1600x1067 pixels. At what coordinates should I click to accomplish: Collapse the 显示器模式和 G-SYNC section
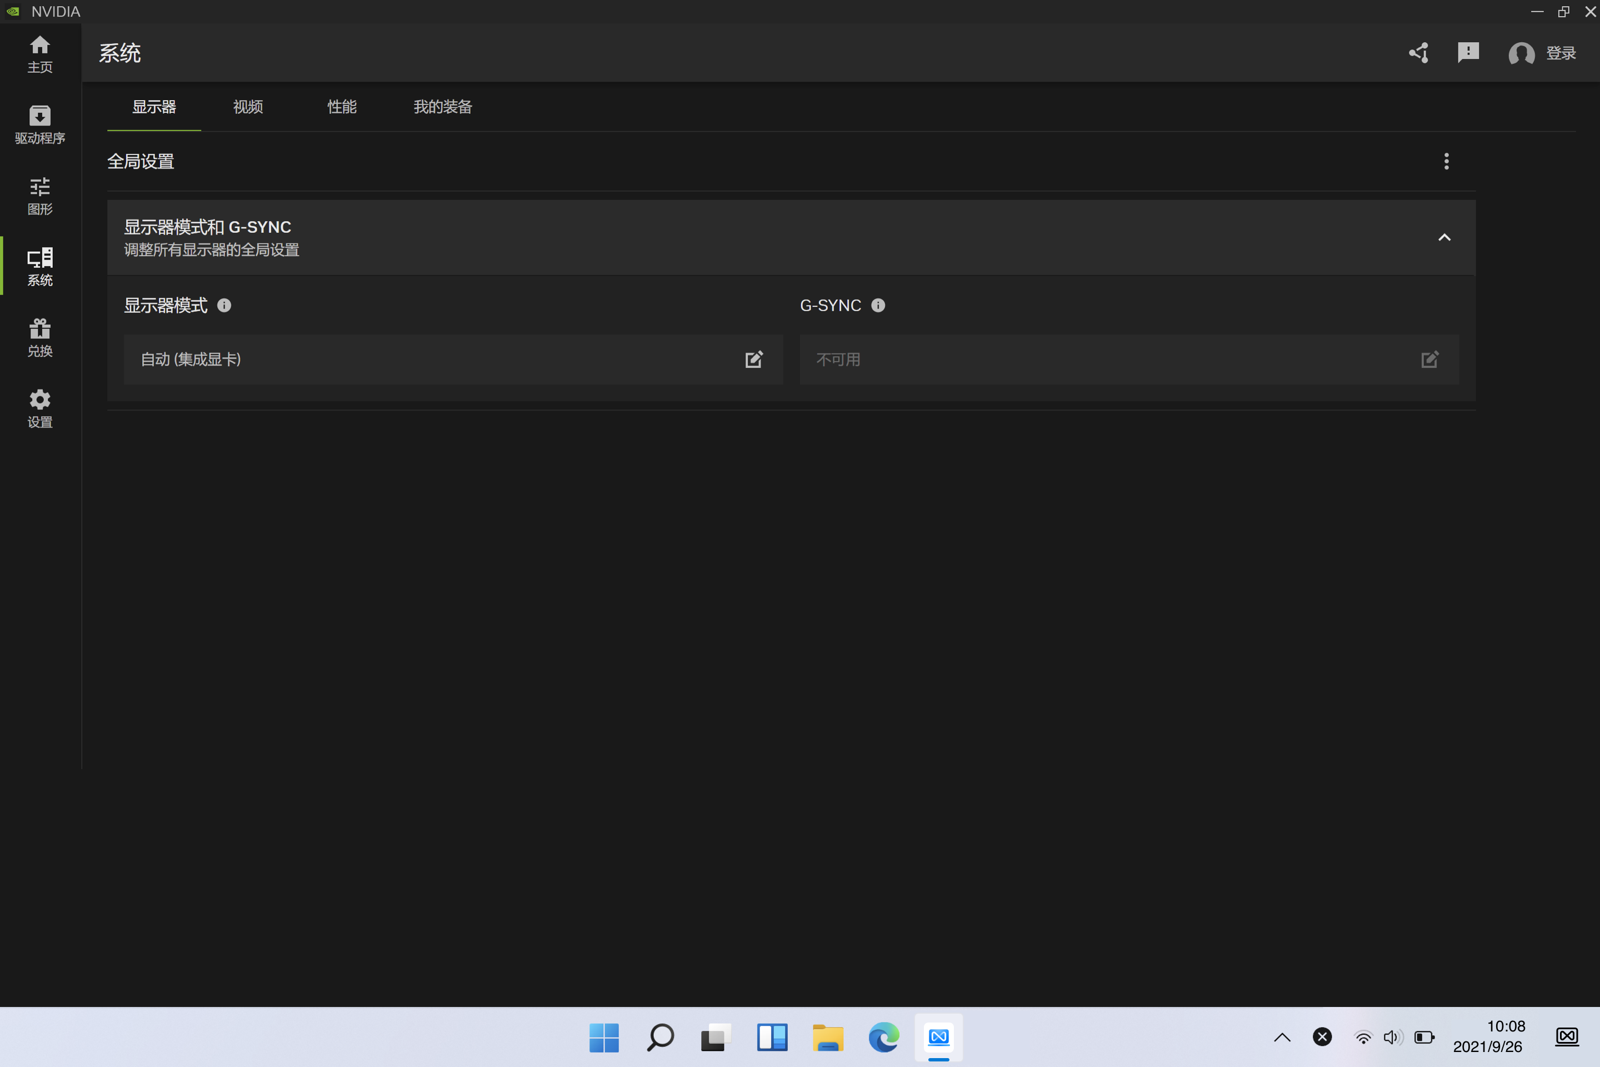(1444, 237)
